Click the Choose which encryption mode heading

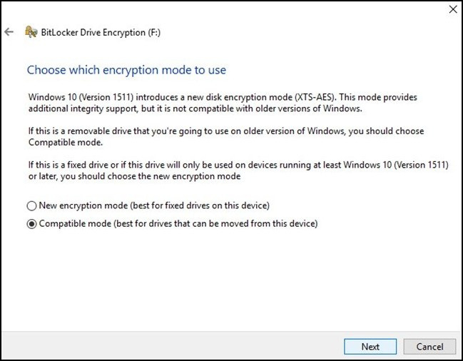(x=126, y=70)
